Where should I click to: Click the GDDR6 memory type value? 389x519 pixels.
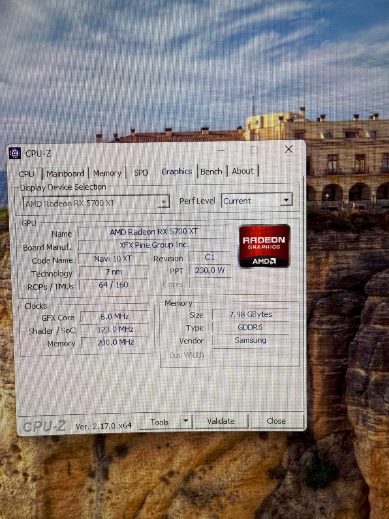pyautogui.click(x=250, y=327)
